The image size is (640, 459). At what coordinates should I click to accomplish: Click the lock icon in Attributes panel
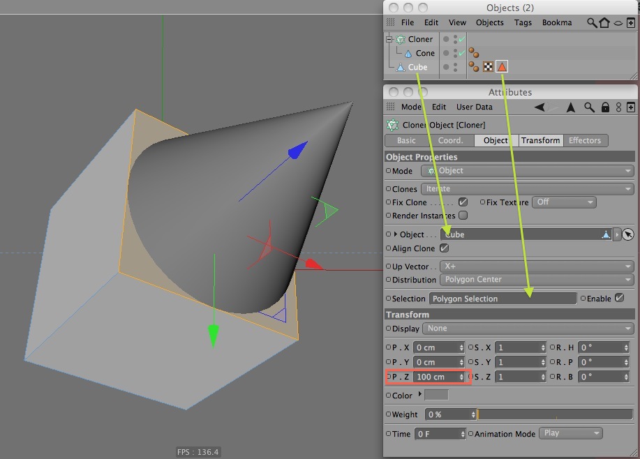coord(605,107)
